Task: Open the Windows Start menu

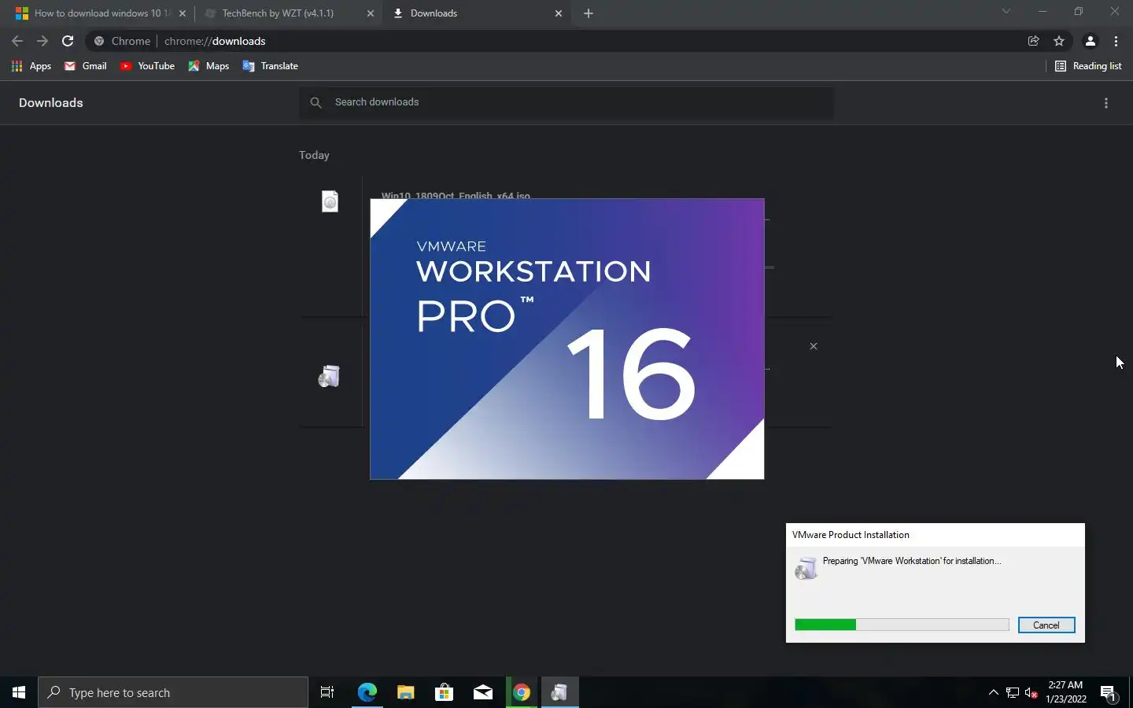Action: click(19, 692)
